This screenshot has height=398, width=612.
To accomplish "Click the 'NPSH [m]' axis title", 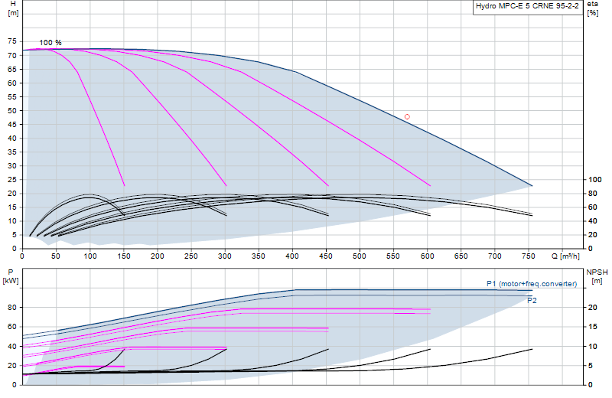I will [597, 276].
